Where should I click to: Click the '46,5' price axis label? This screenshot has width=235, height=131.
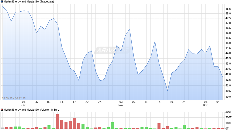(x=228, y=28)
